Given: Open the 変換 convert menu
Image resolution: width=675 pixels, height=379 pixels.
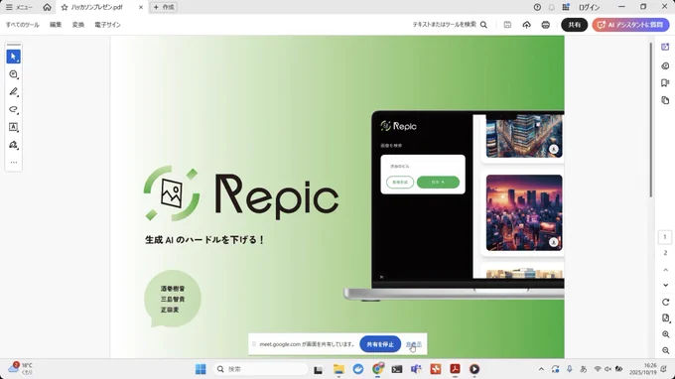Looking at the screenshot, I should (78, 25).
